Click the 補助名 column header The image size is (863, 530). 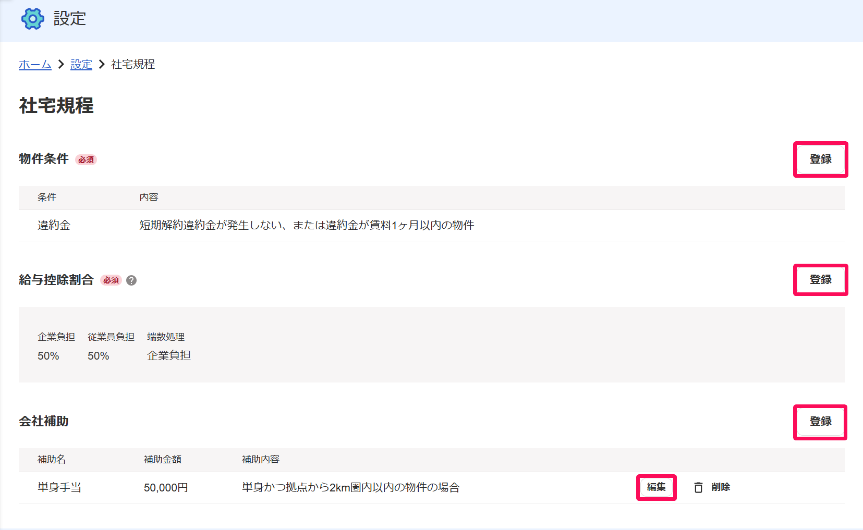52,460
